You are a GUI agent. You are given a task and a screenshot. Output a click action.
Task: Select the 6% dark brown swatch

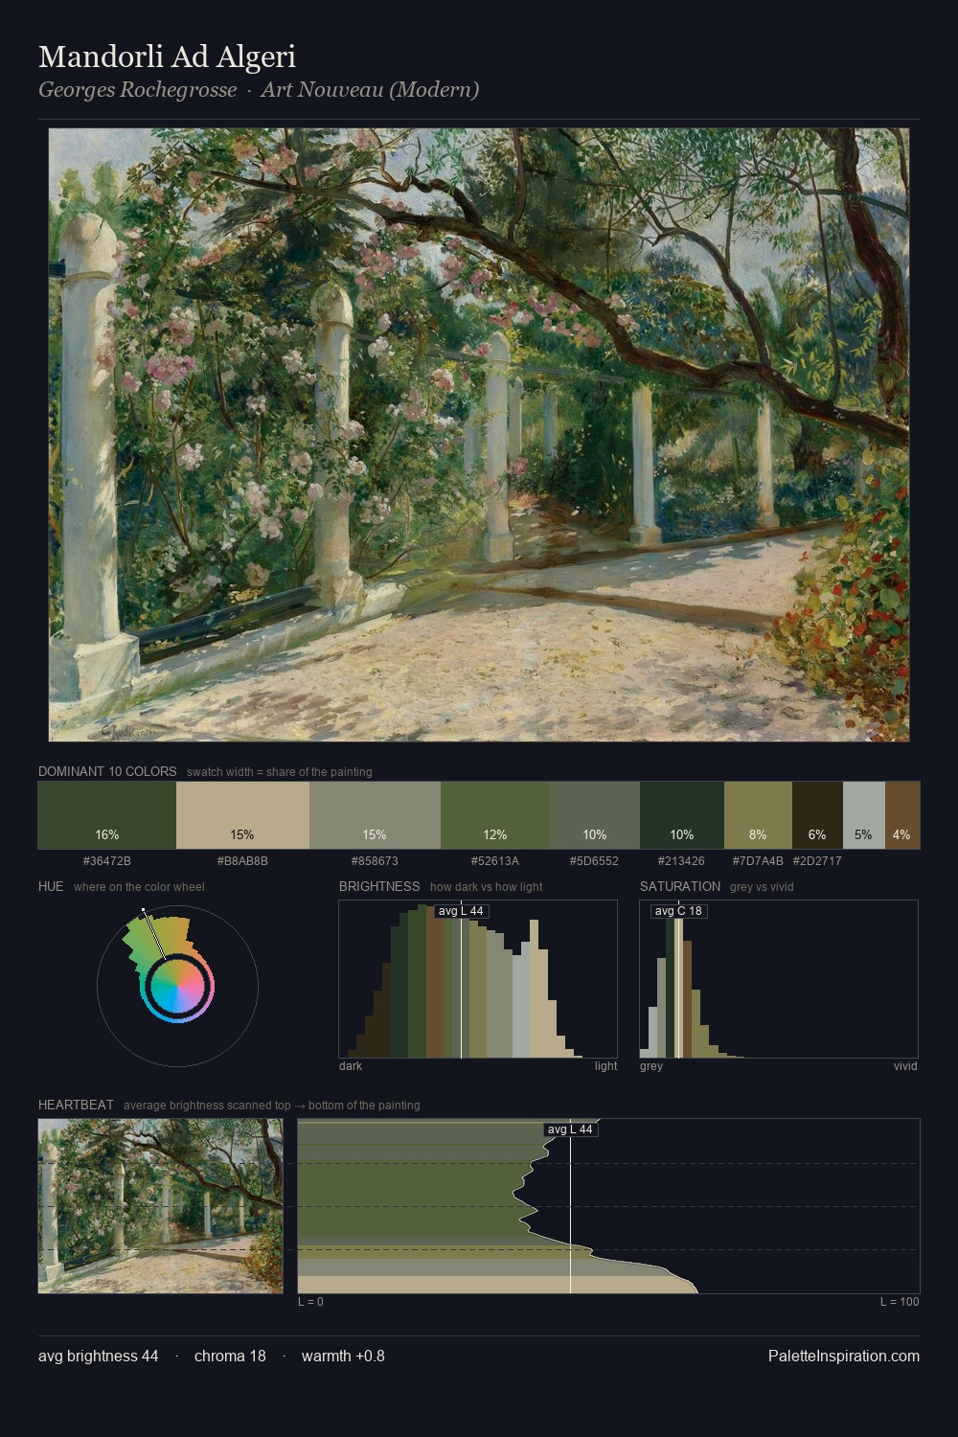point(817,815)
